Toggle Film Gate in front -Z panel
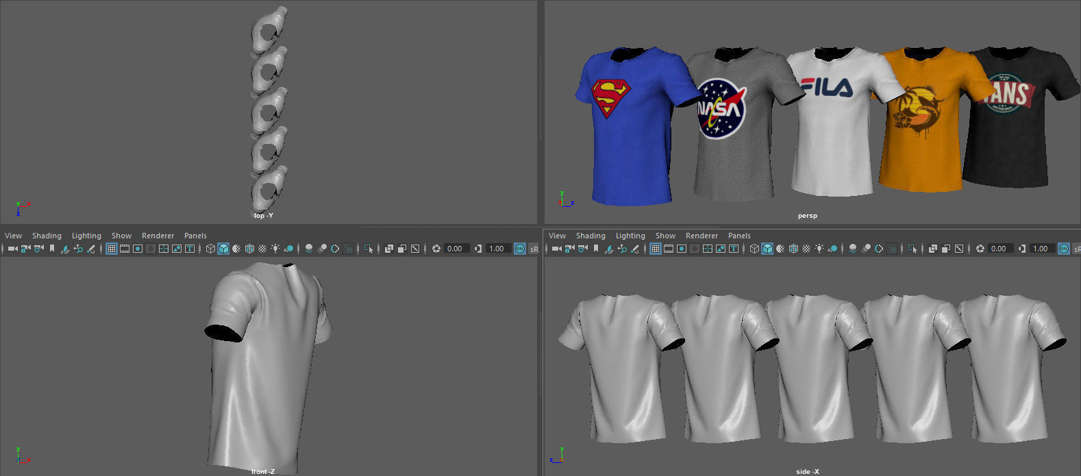 (x=124, y=249)
